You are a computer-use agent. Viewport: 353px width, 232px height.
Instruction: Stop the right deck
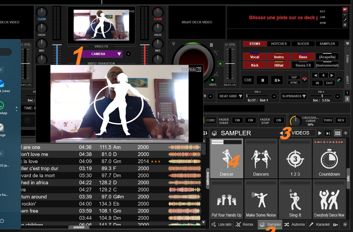(263, 80)
